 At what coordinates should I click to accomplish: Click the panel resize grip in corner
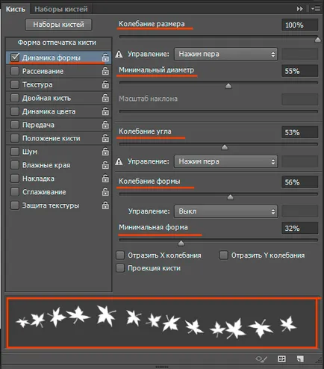(x=318, y=360)
